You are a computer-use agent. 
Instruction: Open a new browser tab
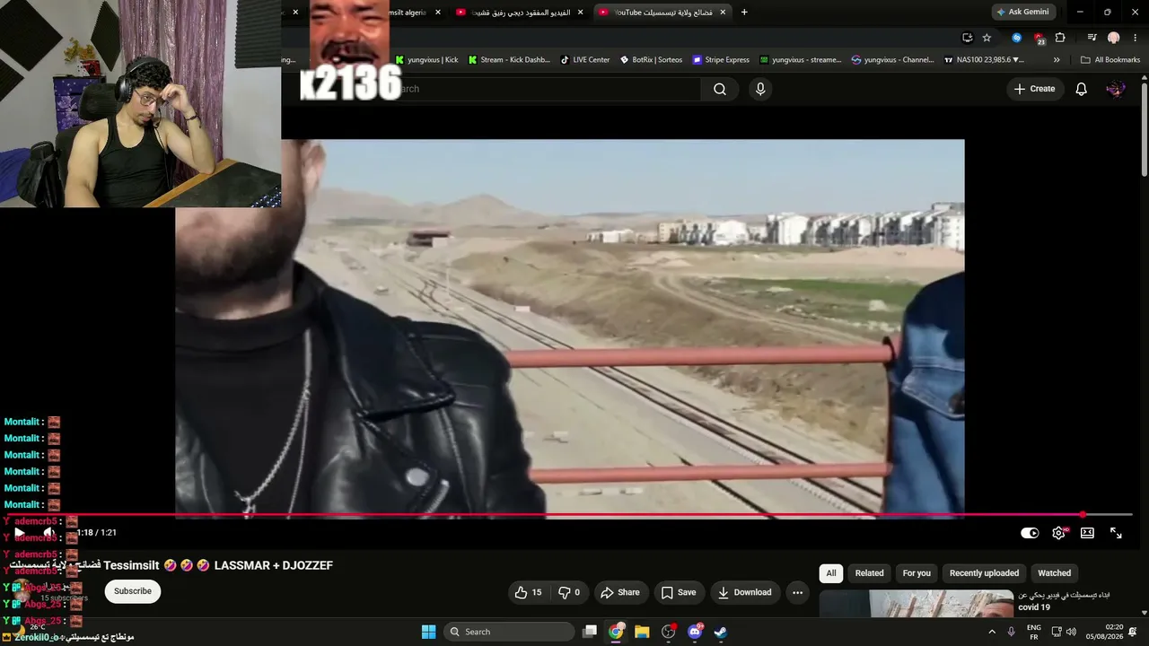pos(744,13)
